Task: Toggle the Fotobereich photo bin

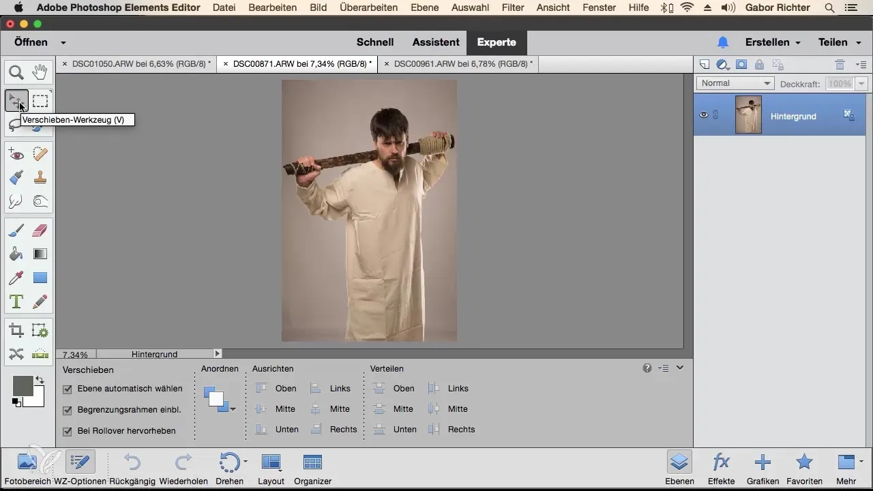Action: [x=27, y=468]
